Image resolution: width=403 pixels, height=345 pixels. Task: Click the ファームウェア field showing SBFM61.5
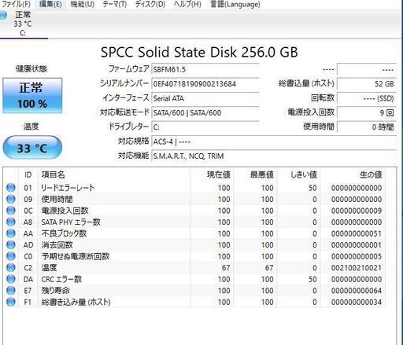pos(205,69)
